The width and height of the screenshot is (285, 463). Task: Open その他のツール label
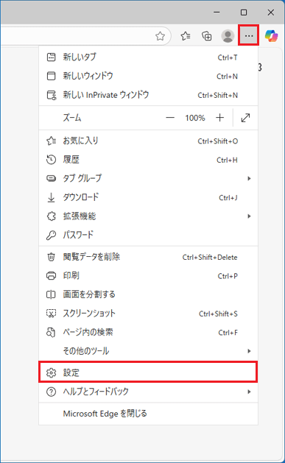[86, 351]
